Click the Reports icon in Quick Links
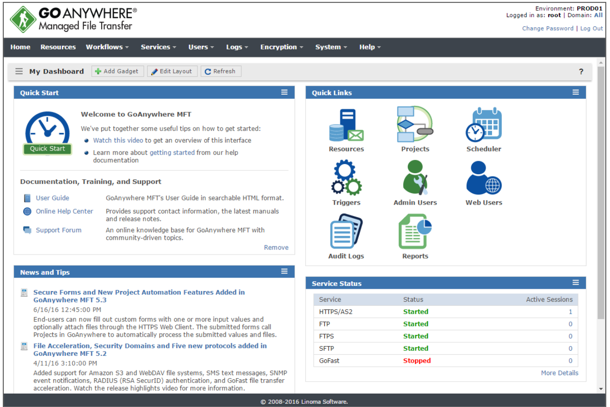 (x=415, y=231)
